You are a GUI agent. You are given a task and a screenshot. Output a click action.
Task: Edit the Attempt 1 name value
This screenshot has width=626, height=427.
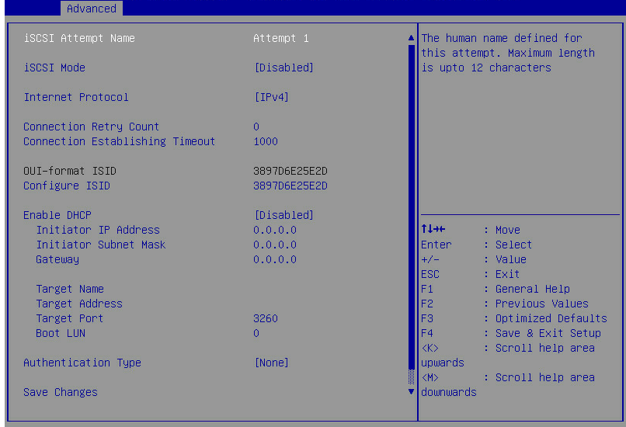point(281,38)
